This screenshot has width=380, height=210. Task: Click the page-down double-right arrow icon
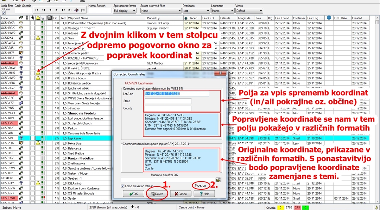(x=64, y=10)
